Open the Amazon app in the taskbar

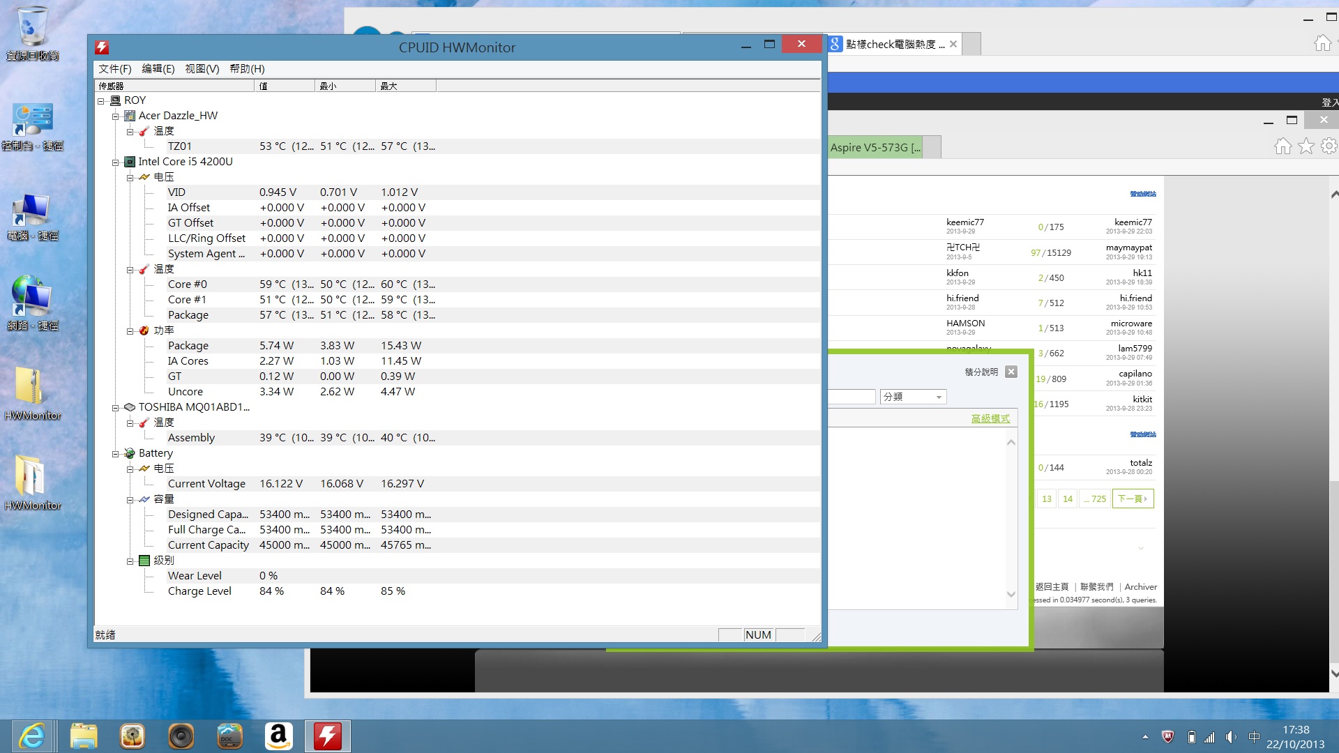click(x=278, y=736)
